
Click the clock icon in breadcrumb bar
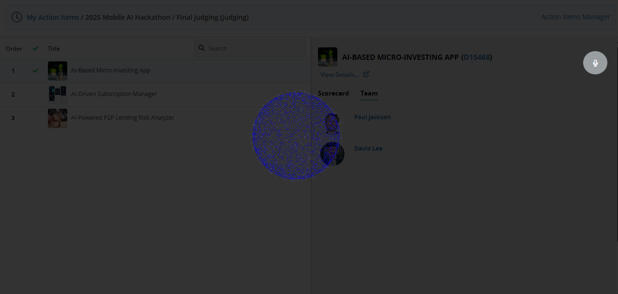16,17
